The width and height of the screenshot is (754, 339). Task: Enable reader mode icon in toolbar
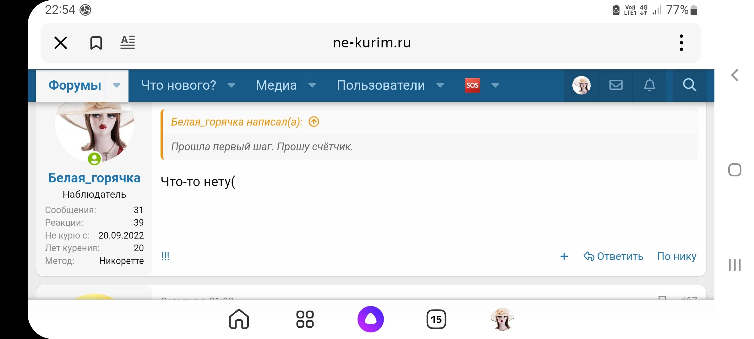coord(128,42)
